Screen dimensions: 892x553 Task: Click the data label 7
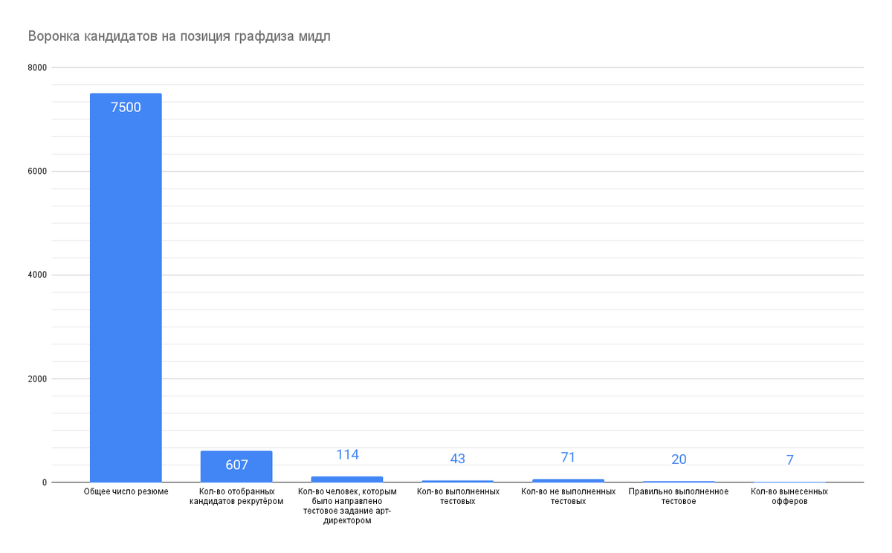click(790, 460)
